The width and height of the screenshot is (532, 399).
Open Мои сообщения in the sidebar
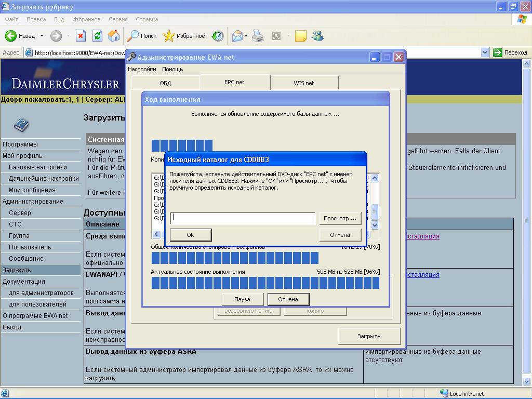coord(32,190)
